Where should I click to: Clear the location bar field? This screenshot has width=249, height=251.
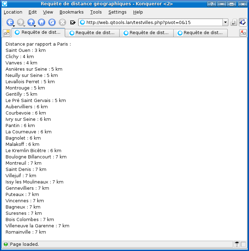(73, 22)
